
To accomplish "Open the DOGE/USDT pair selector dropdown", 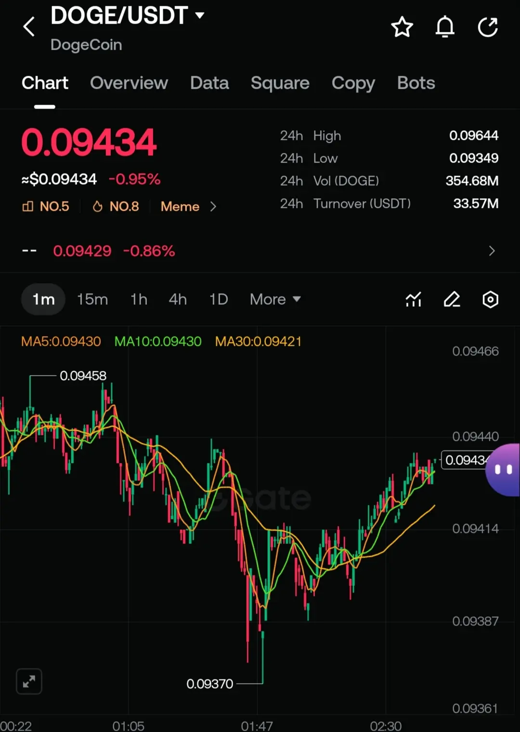I will 128,16.
